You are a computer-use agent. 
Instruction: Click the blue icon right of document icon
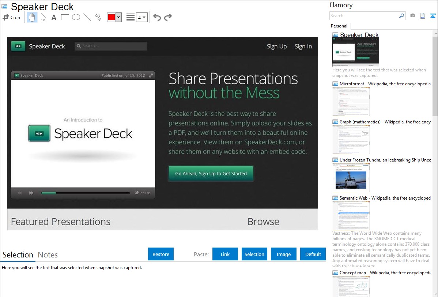(433, 16)
